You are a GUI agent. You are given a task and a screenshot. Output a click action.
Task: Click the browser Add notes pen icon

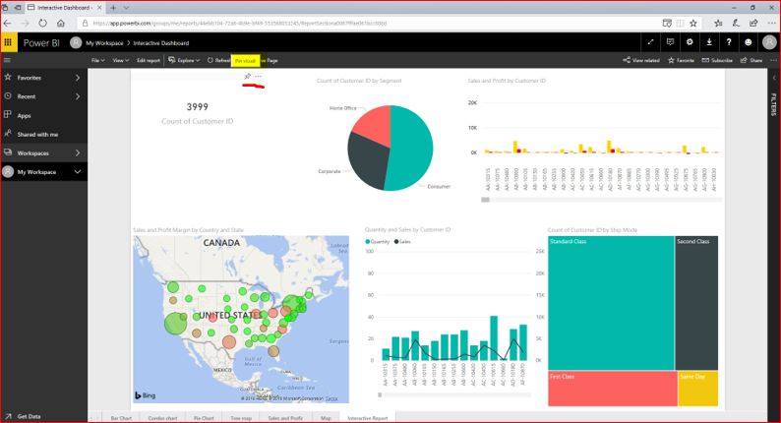coord(736,23)
